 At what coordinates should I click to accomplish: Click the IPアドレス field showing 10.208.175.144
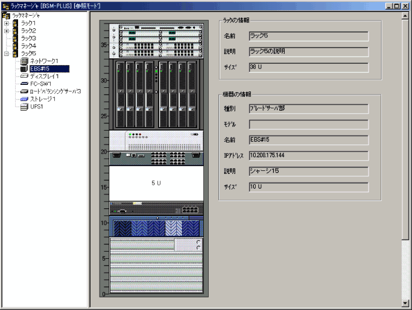[x=308, y=156]
